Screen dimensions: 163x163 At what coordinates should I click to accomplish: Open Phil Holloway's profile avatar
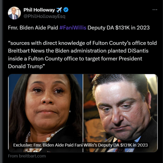(x=14, y=13)
